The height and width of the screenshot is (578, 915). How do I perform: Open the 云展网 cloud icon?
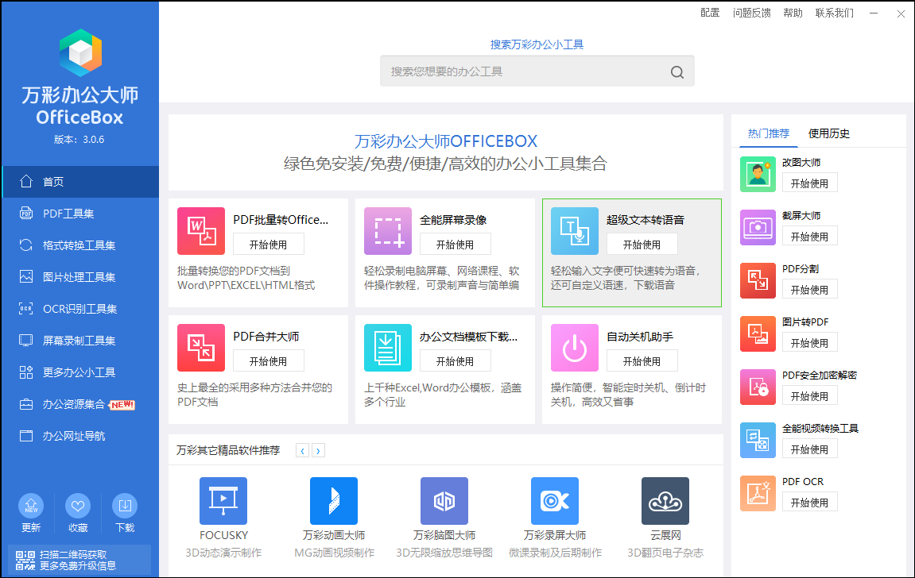[x=665, y=501]
